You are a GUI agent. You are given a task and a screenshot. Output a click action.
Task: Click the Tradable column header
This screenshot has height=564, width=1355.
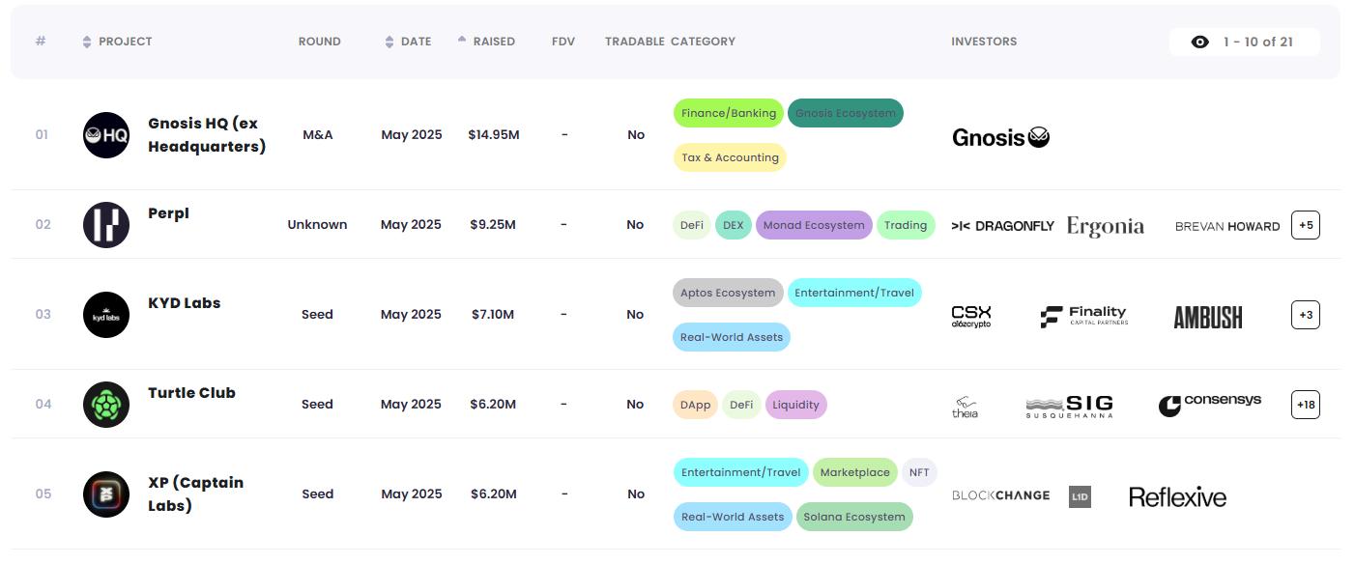tap(635, 42)
